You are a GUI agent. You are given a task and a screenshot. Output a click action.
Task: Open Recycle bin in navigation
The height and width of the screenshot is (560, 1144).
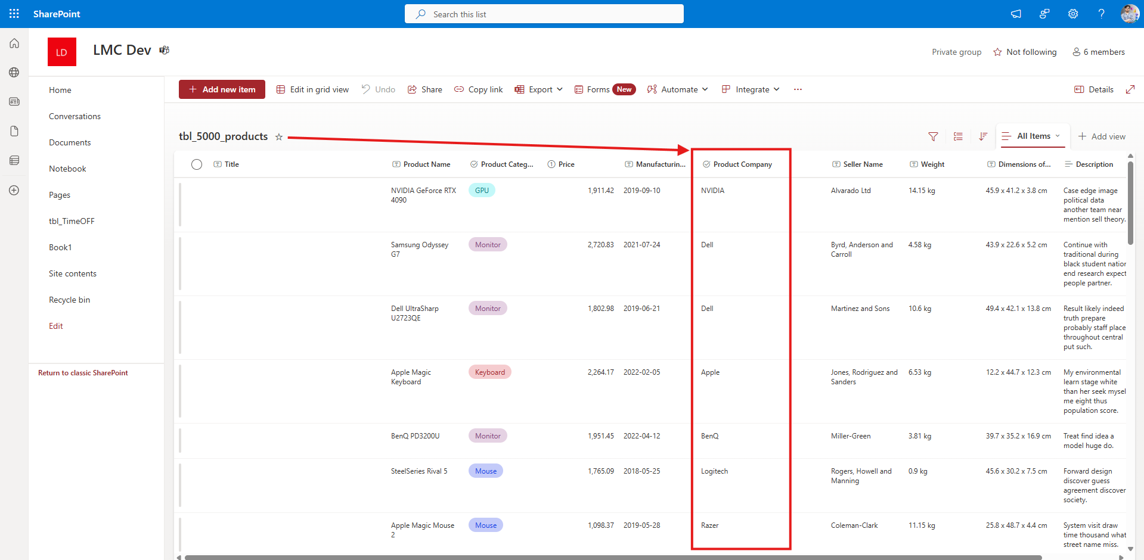[x=70, y=300]
